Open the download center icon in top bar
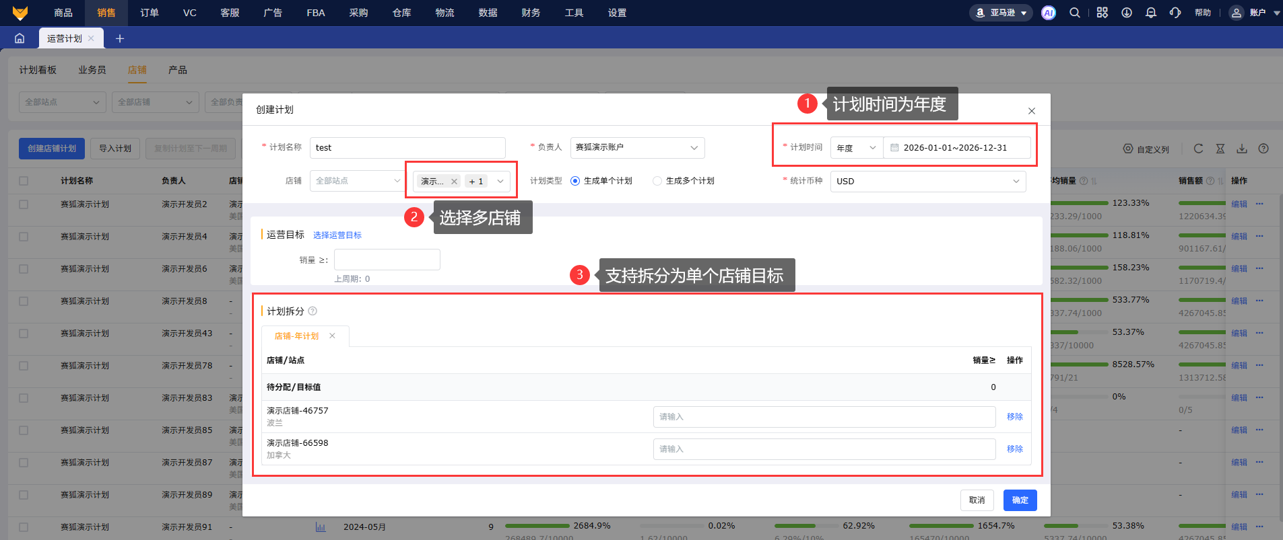 [x=1127, y=13]
